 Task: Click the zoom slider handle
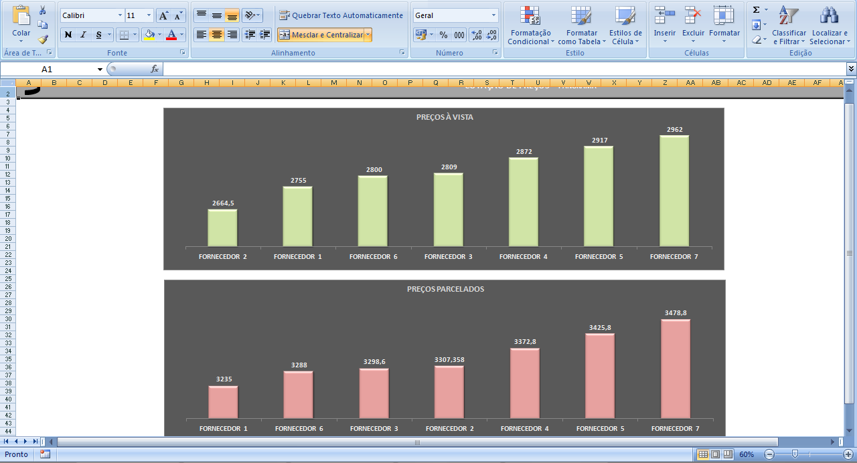795,454
